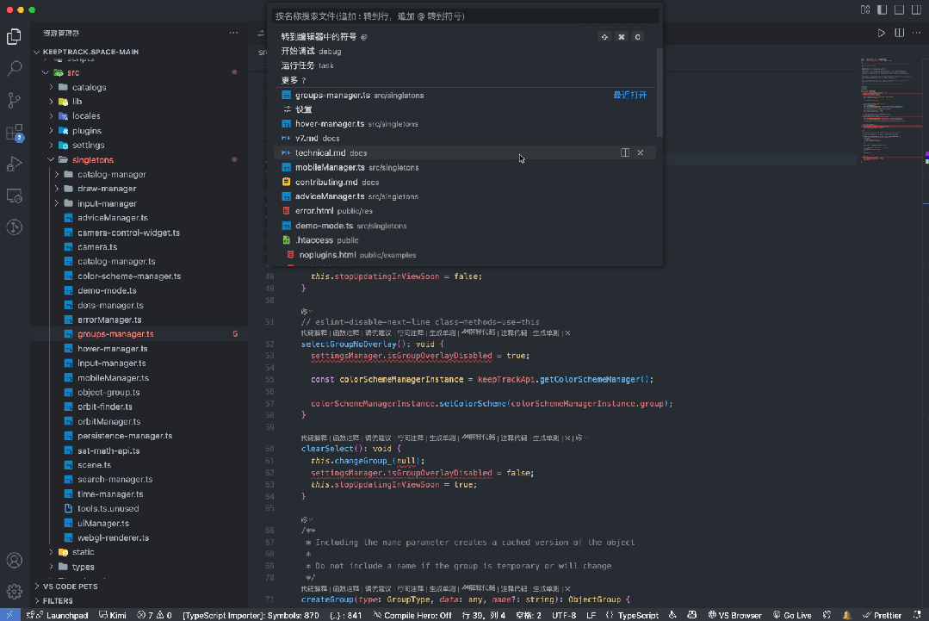The height and width of the screenshot is (621, 929).
Task: Expand the VS CODE PETS section
Action: click(x=139, y=586)
